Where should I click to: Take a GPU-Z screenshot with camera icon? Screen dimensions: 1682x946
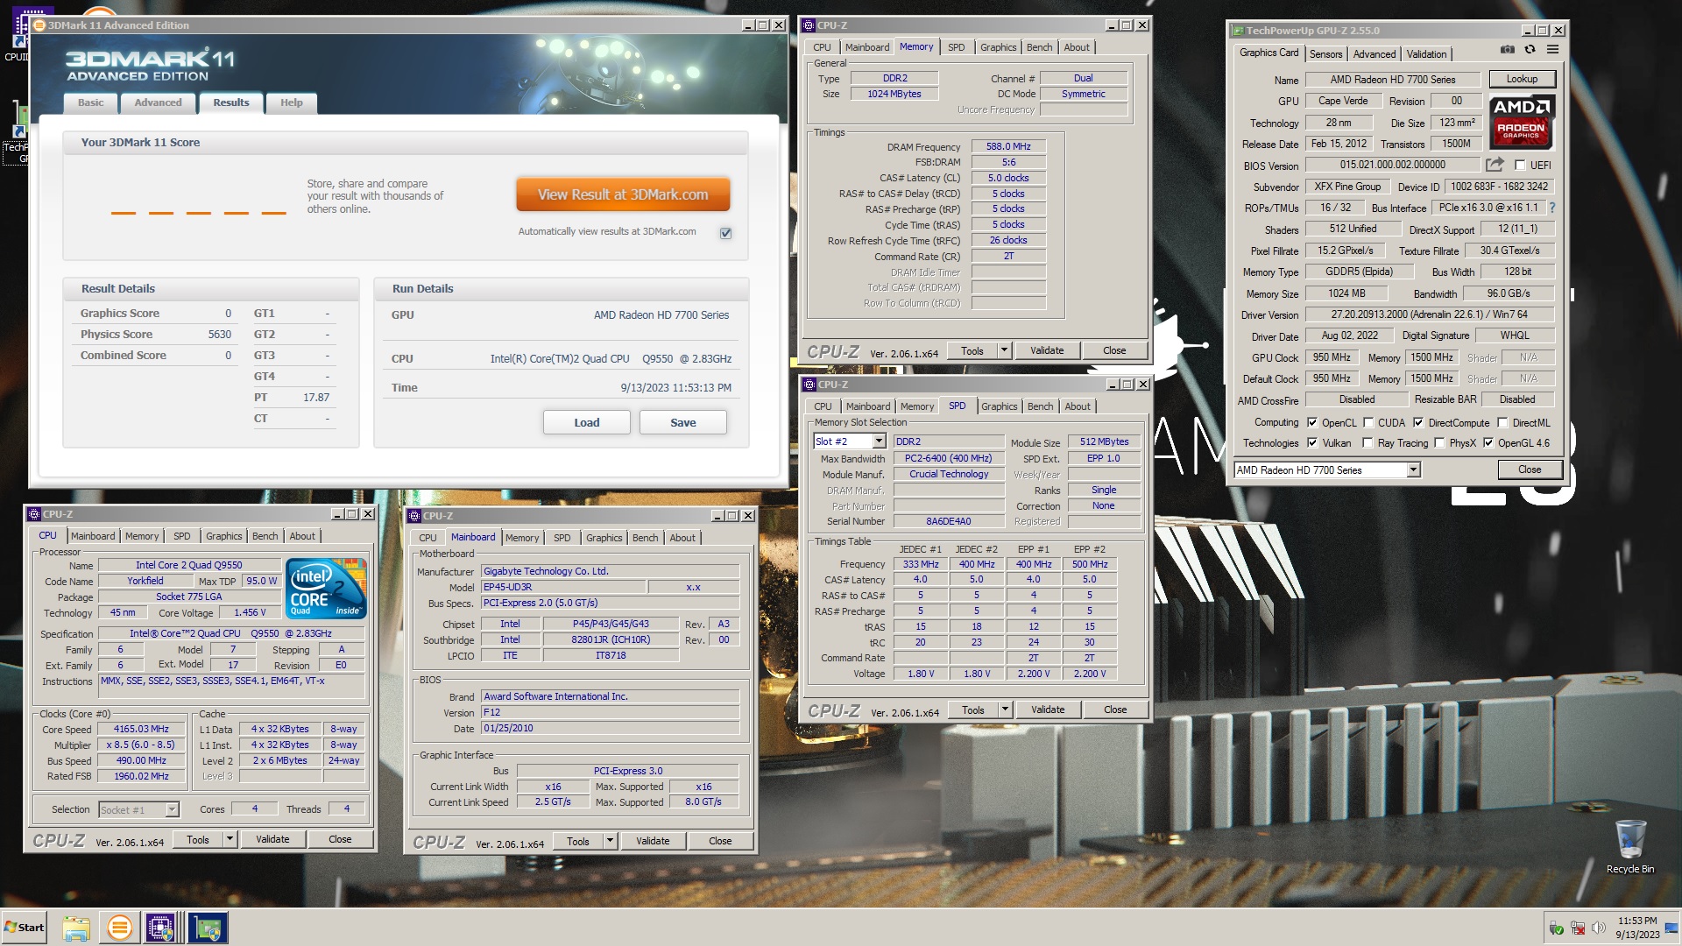[1507, 50]
